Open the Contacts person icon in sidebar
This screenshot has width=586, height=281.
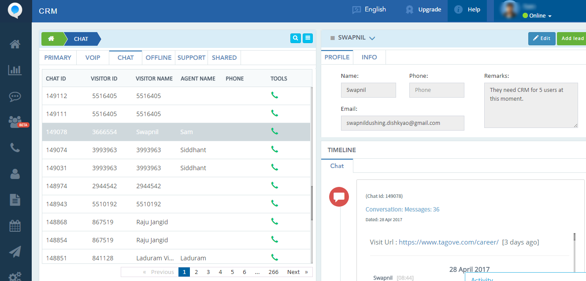(x=15, y=174)
